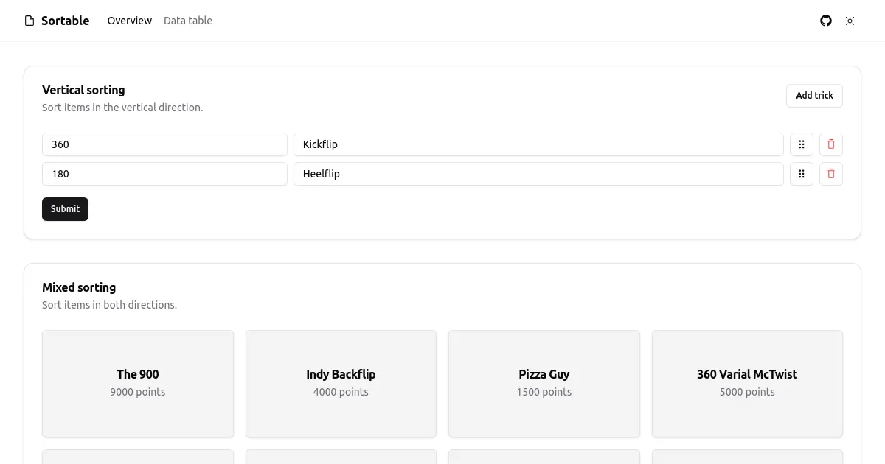Toggle the light/dark theme sun icon
Viewport: 885px width, 464px height.
850,21
